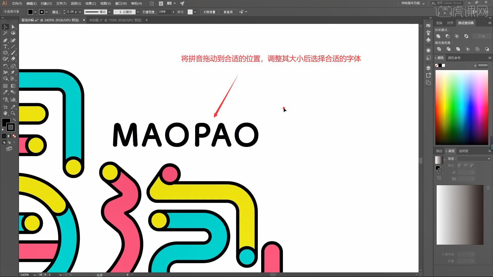Choose the Ellipse tool
The height and width of the screenshot is (277, 493).
pos(5,53)
